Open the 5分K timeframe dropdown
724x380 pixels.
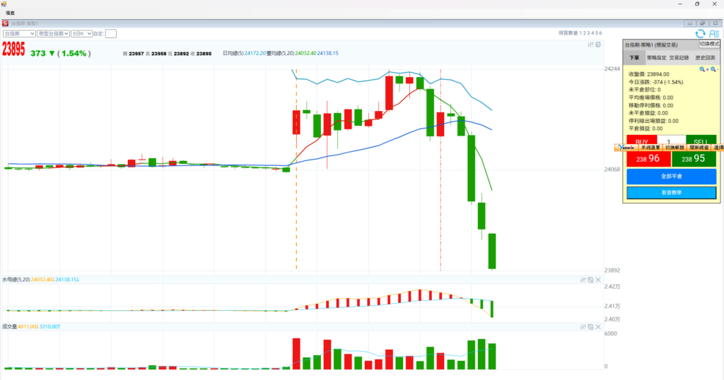pos(81,33)
